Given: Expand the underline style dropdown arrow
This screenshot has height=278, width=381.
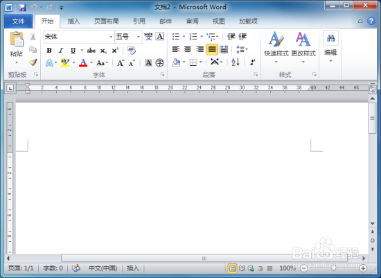Looking at the screenshot, I should [x=82, y=51].
